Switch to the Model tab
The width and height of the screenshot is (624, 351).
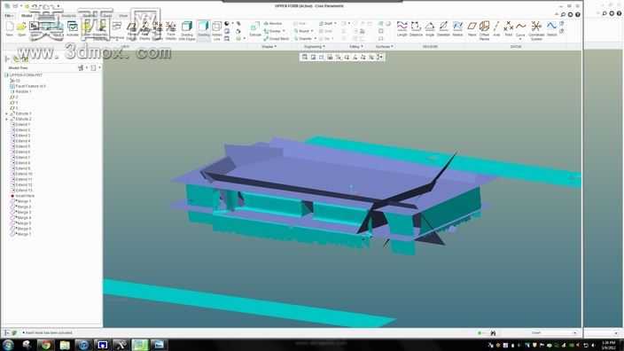click(x=27, y=16)
